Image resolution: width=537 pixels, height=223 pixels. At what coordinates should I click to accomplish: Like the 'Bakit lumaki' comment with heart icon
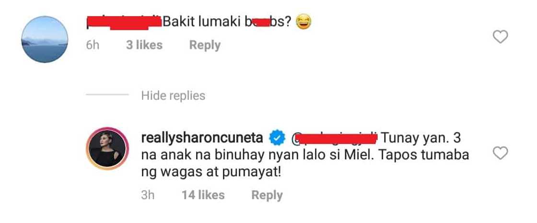(500, 36)
